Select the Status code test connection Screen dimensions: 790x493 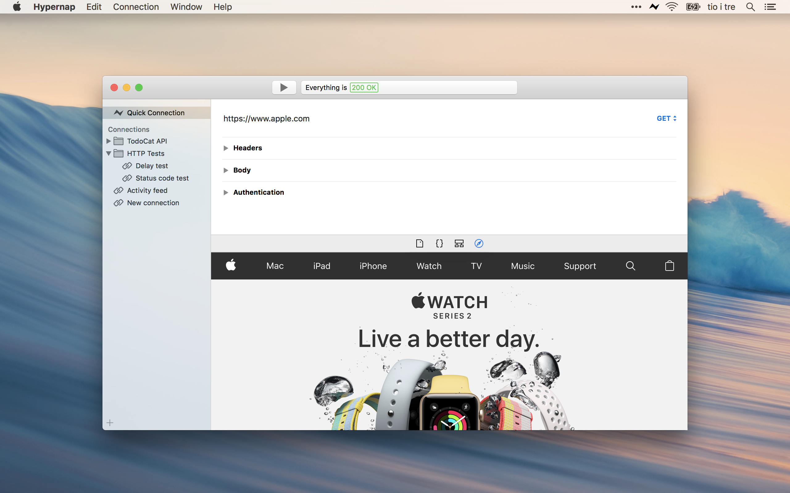[x=162, y=178]
